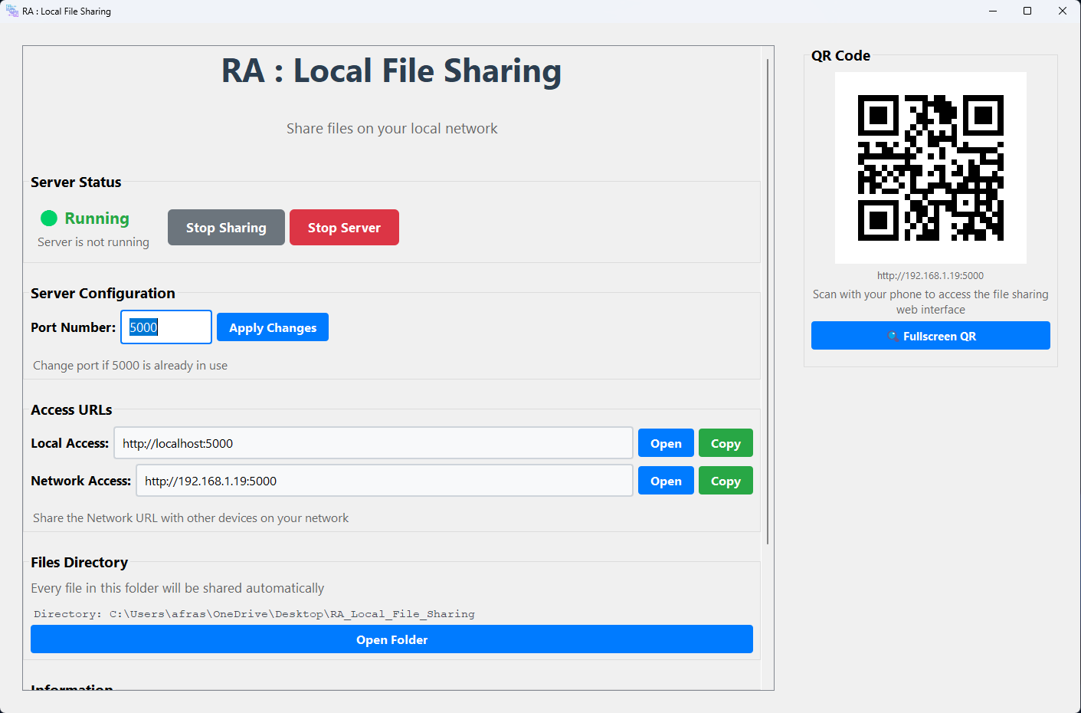The height and width of the screenshot is (713, 1081).
Task: Copy the Local Access URL
Action: pyautogui.click(x=725, y=442)
